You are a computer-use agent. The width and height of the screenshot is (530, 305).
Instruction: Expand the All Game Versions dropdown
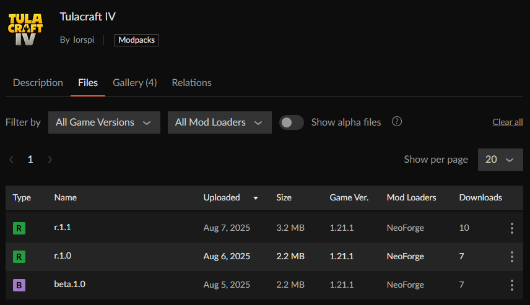coord(104,122)
